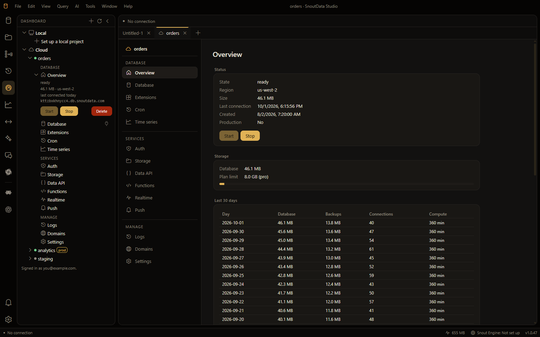Click Stop button in Status card
The image size is (540, 337).
[250, 136]
